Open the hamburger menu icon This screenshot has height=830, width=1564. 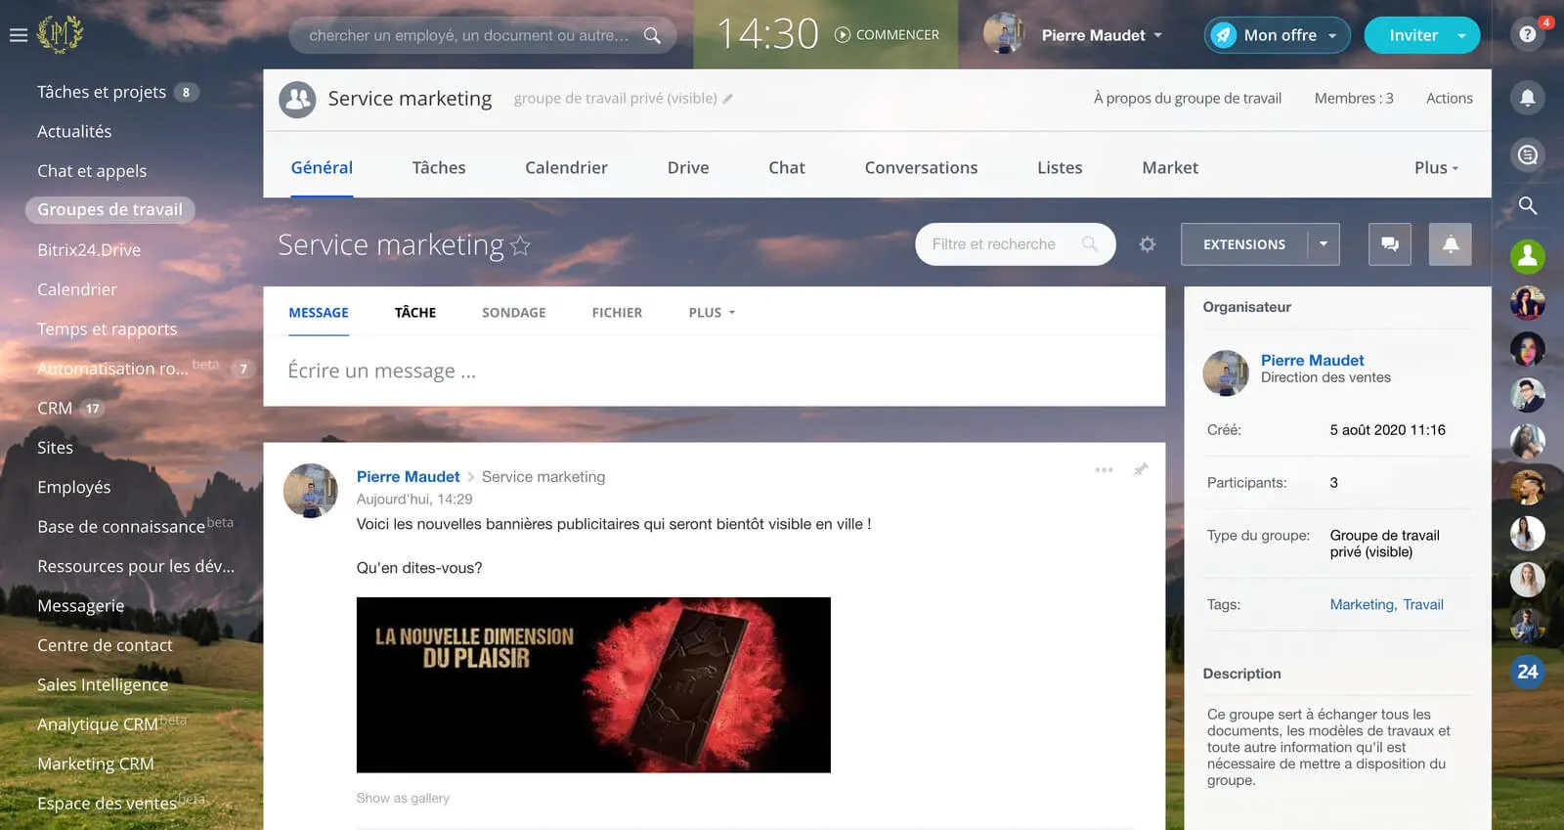(18, 35)
